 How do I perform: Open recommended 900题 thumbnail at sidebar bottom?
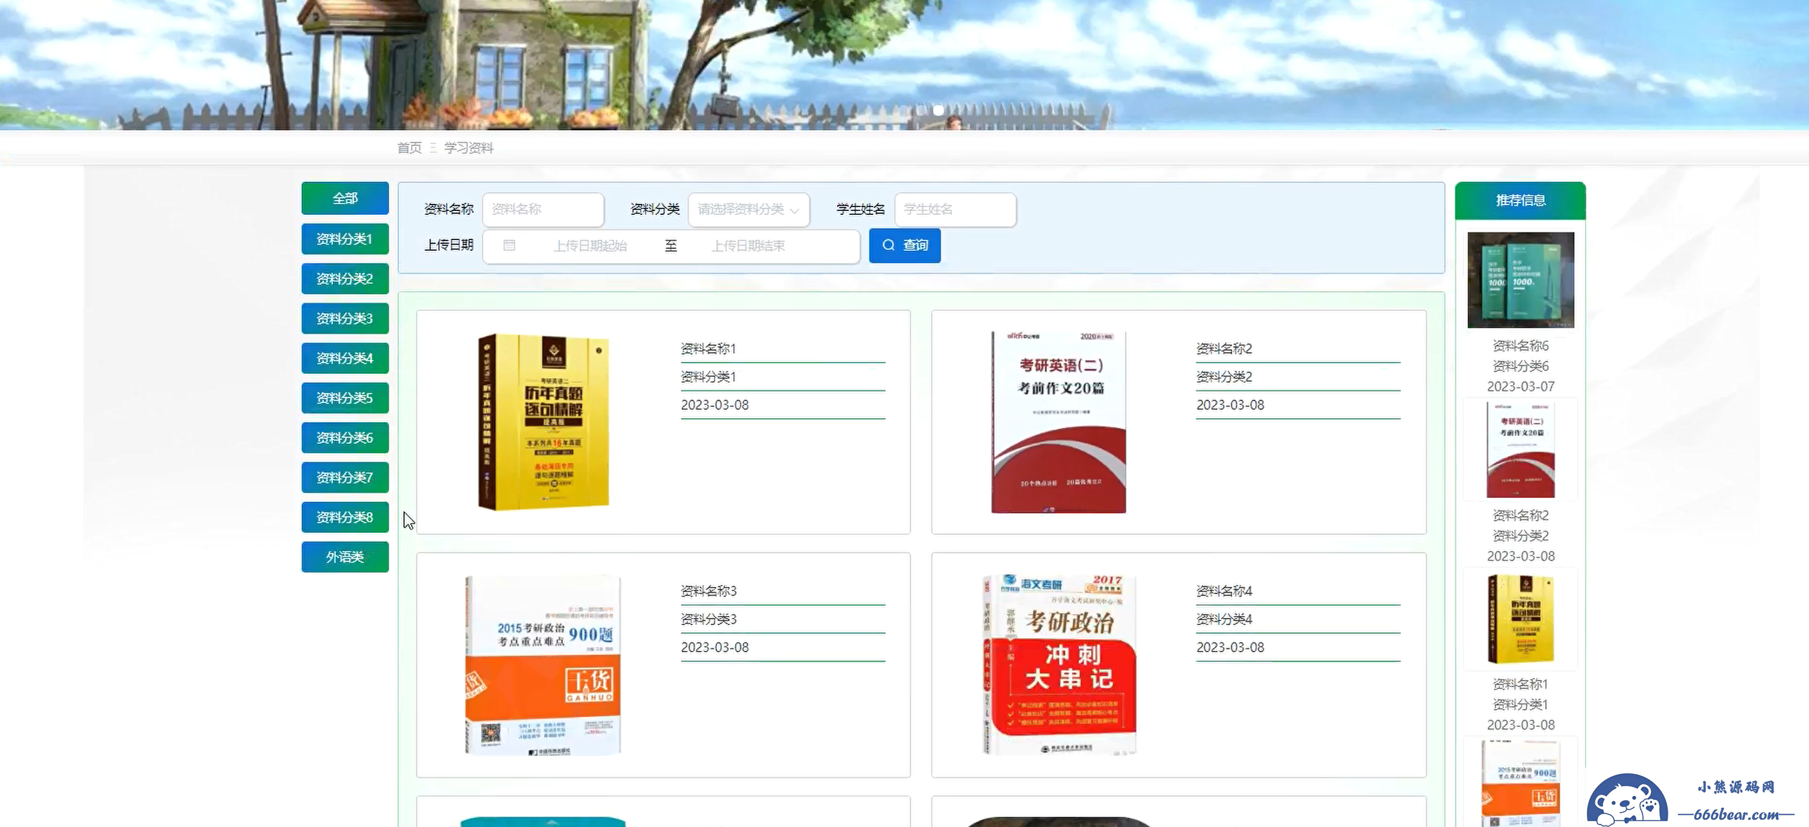[1521, 784]
